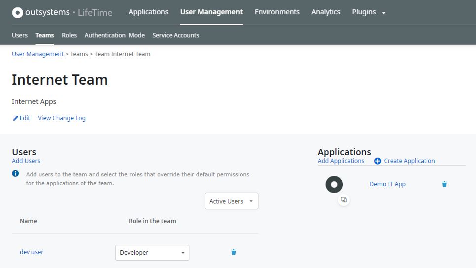
Task: Click the Demo IT App round icon
Action: (x=334, y=184)
